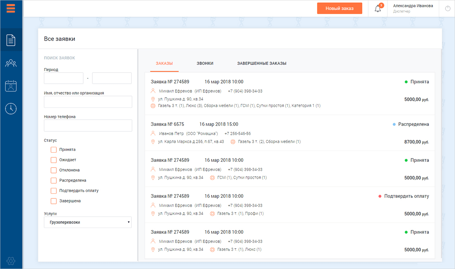Click the period start date field
The height and width of the screenshot is (269, 455).
63,78
